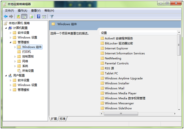Collapse 管理模板 under 计算机配置
The width and height of the screenshot is (184, 129).
[x=11, y=42]
